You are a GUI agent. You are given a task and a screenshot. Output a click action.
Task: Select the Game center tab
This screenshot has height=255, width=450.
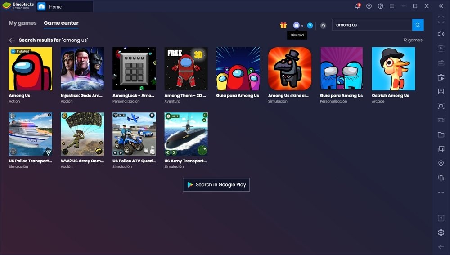pos(61,23)
